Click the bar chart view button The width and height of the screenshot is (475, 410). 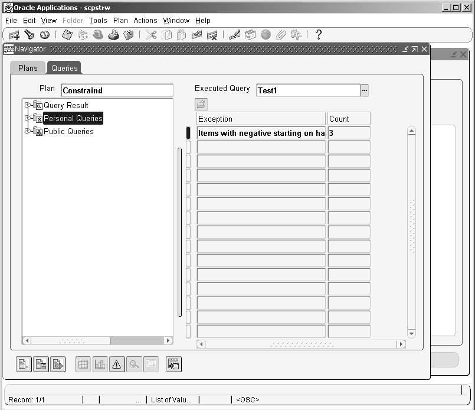click(100, 364)
